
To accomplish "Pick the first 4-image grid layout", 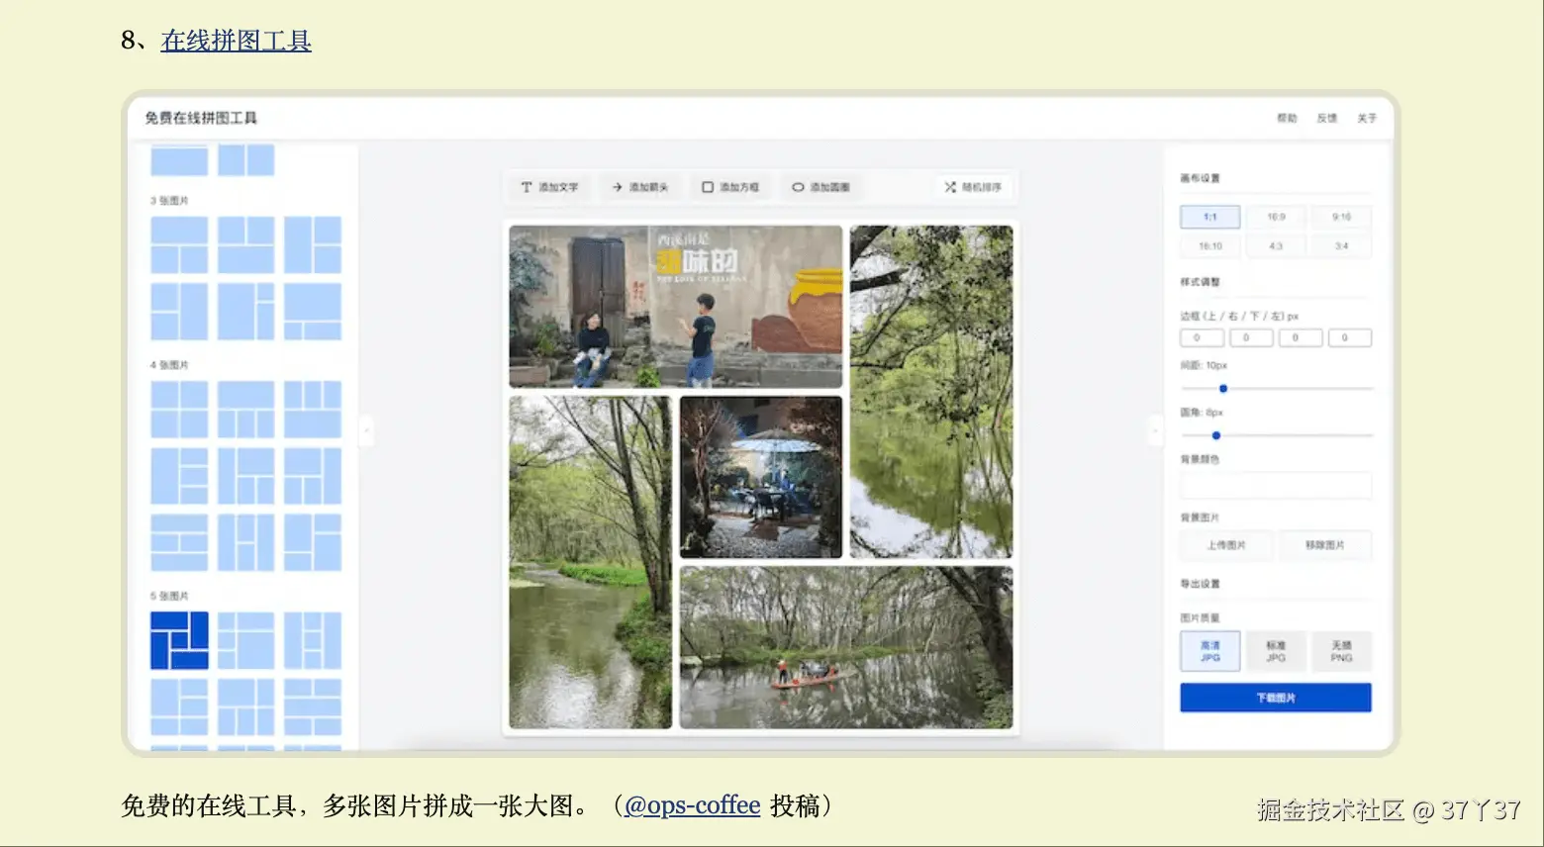I will pyautogui.click(x=179, y=409).
